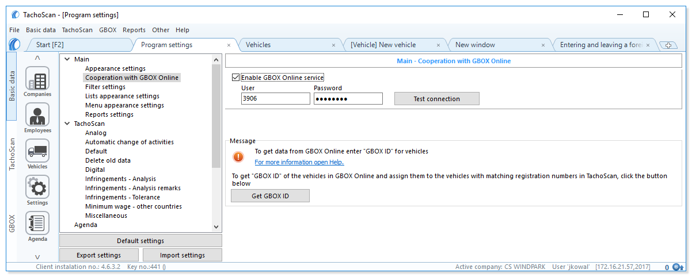This screenshot has width=692, height=277.
Task: Select Appearance settings in tree
Action: (x=115, y=68)
